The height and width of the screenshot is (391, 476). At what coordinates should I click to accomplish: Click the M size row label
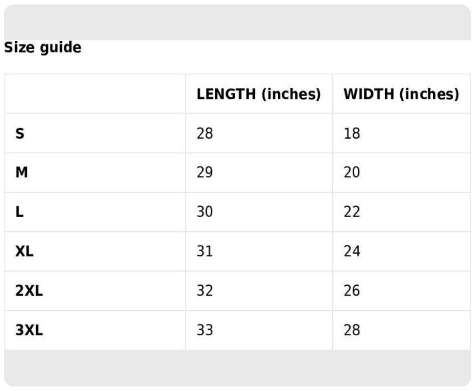pos(21,173)
